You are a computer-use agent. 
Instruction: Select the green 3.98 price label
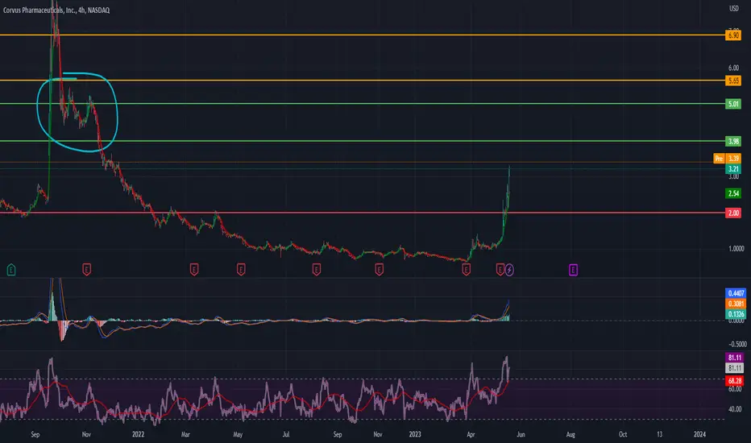point(733,141)
